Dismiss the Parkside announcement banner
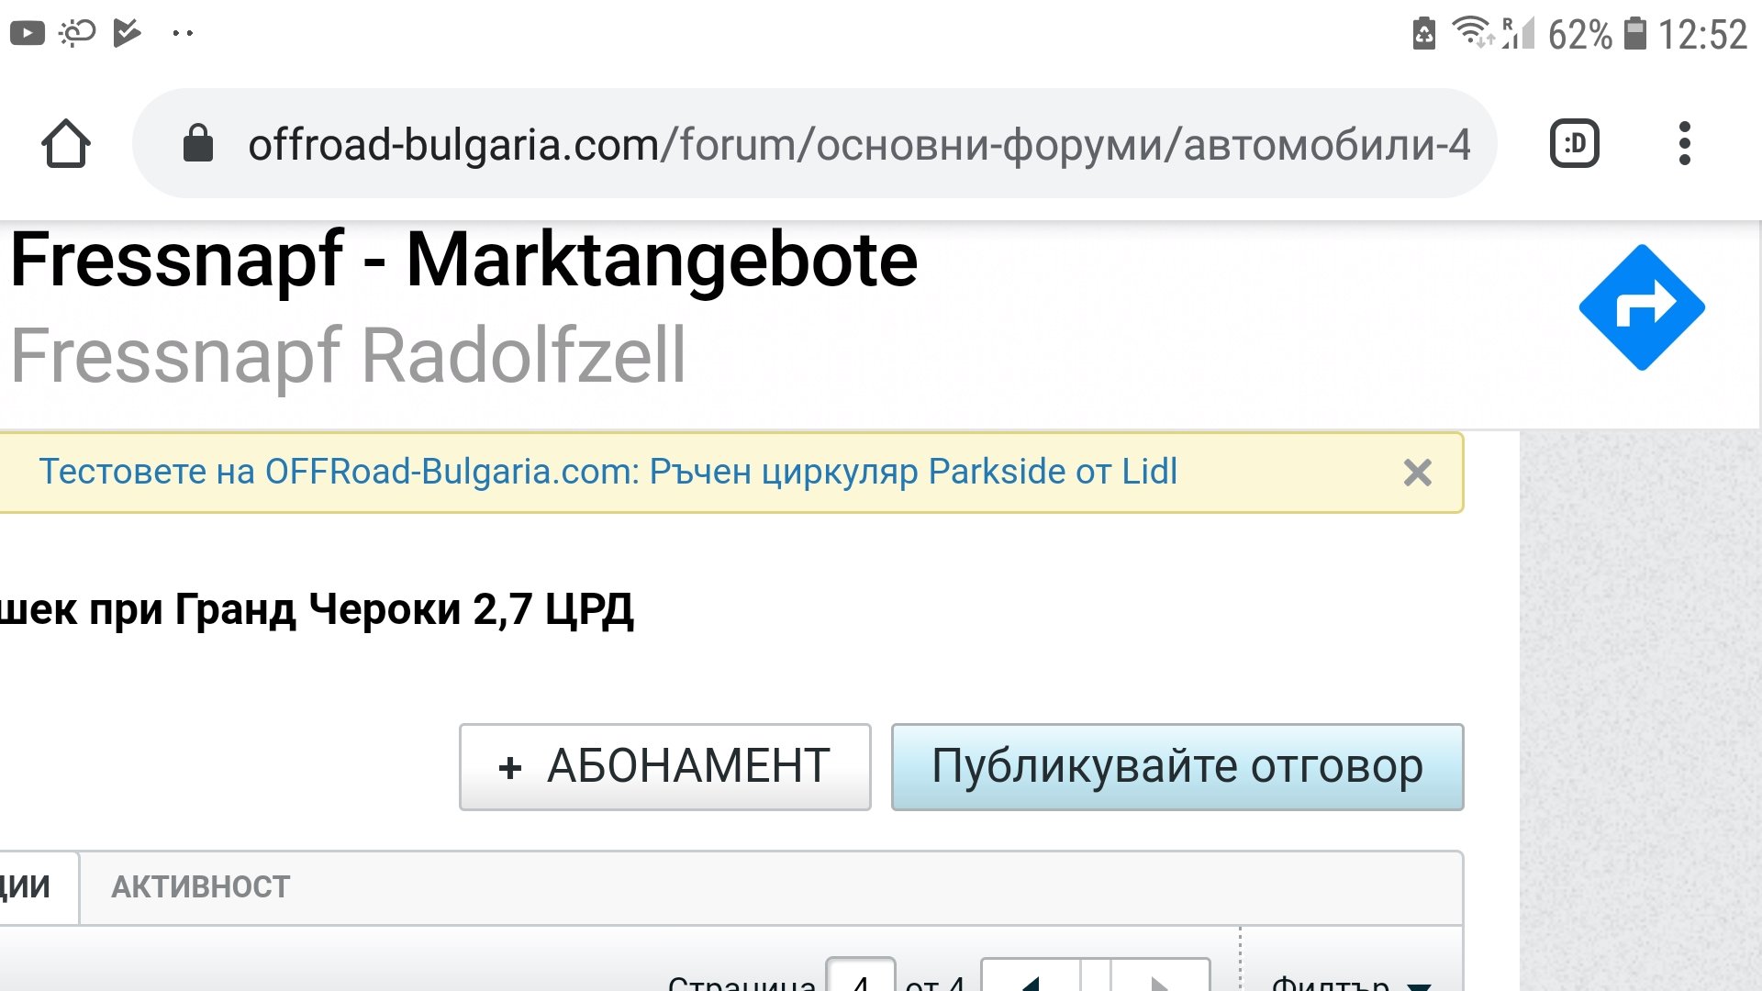The image size is (1762, 991). coord(1417,473)
